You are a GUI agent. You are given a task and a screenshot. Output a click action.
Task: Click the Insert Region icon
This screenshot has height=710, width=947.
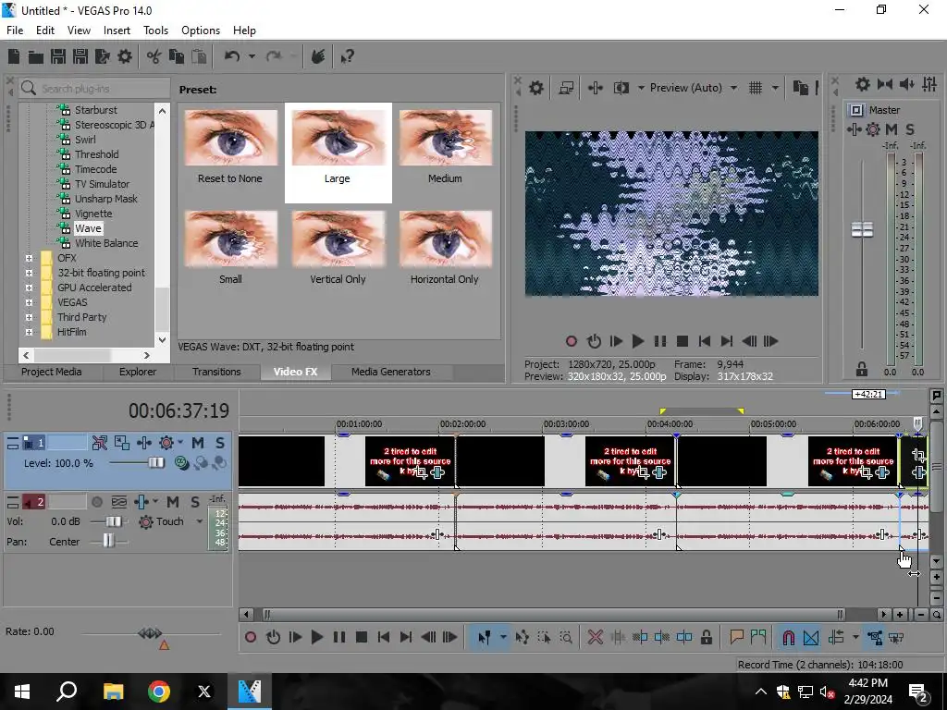point(758,638)
